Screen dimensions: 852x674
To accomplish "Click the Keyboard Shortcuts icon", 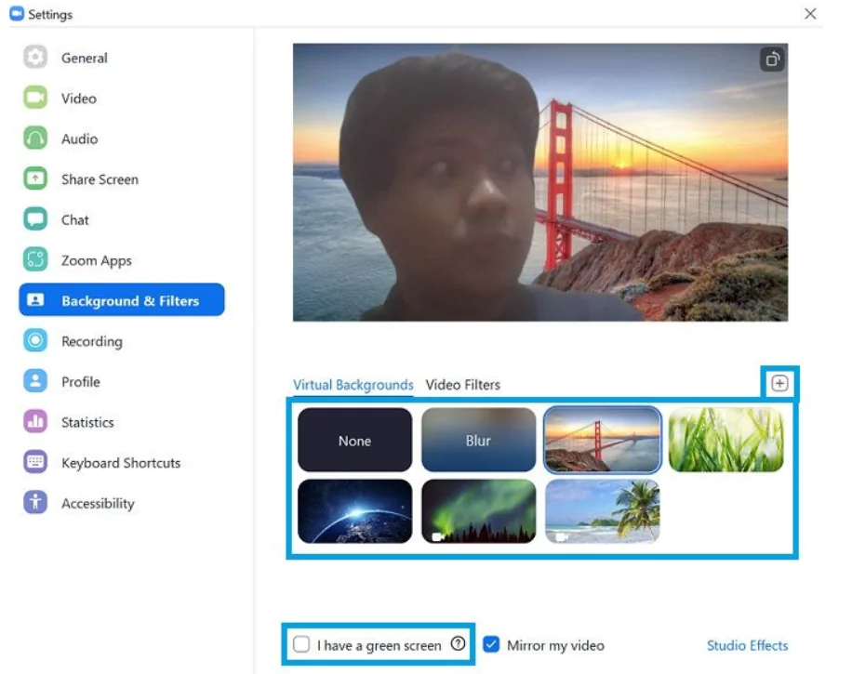I will (x=35, y=462).
